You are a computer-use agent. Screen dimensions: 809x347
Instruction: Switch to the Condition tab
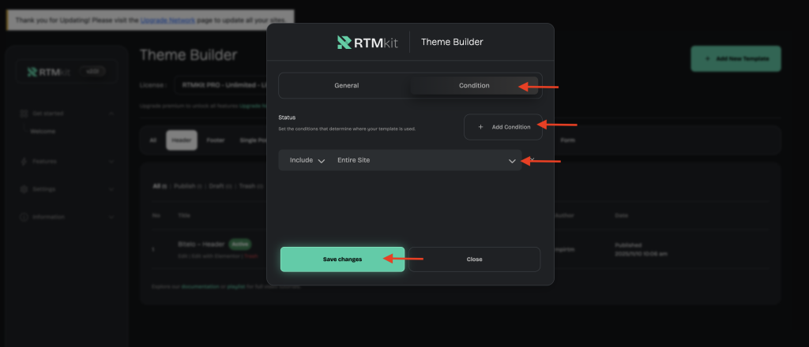(x=474, y=85)
